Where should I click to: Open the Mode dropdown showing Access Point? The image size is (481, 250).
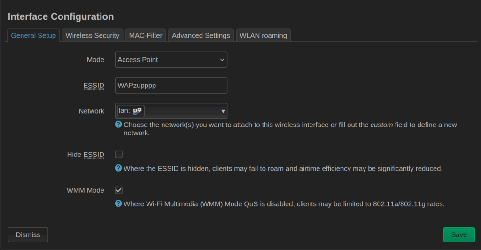171,60
